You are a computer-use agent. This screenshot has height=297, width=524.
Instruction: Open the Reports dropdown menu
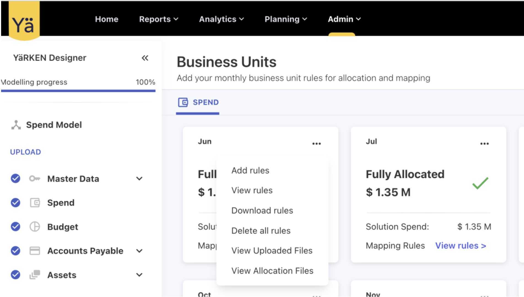(158, 19)
